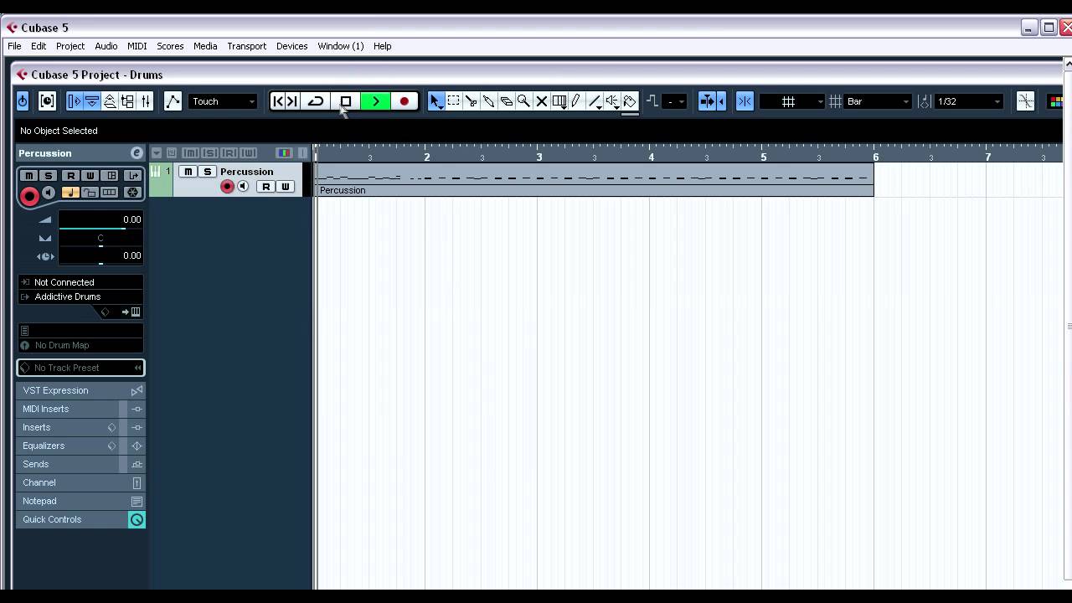
Task: Open the MIDI menu
Action: point(137,46)
